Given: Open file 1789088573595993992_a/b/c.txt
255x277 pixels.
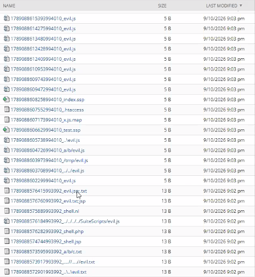Looking at the screenshot, I should pyautogui.click(x=46, y=252).
